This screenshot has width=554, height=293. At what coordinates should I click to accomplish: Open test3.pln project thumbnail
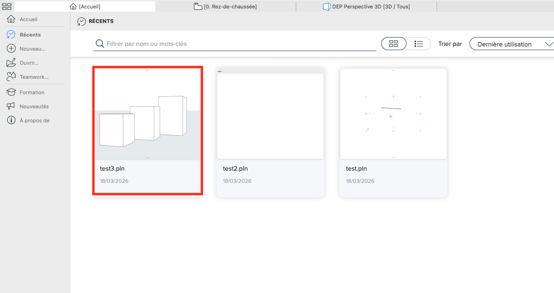pyautogui.click(x=148, y=113)
